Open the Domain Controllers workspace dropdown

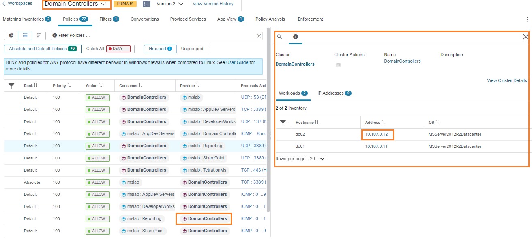coord(77,4)
